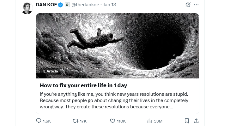Toggle the bookmark icon
Viewport: 230px width, 126px height.
pyautogui.click(x=187, y=121)
